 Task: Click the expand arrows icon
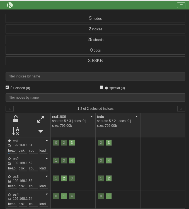41,119
